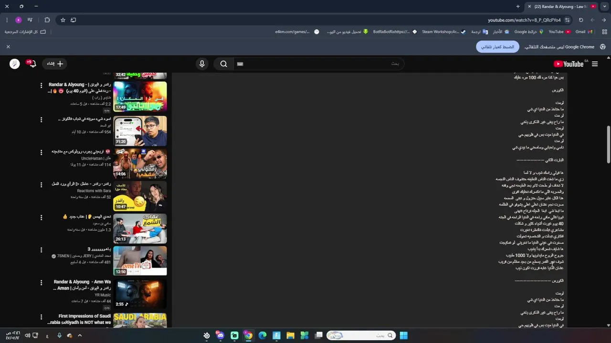
Task: Open the 'Reactions with Sara' channel name
Action: coord(94,191)
